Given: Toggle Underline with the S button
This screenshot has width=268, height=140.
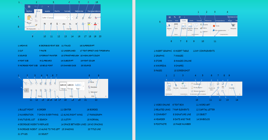Looking at the screenshot, I should tap(57, 24).
